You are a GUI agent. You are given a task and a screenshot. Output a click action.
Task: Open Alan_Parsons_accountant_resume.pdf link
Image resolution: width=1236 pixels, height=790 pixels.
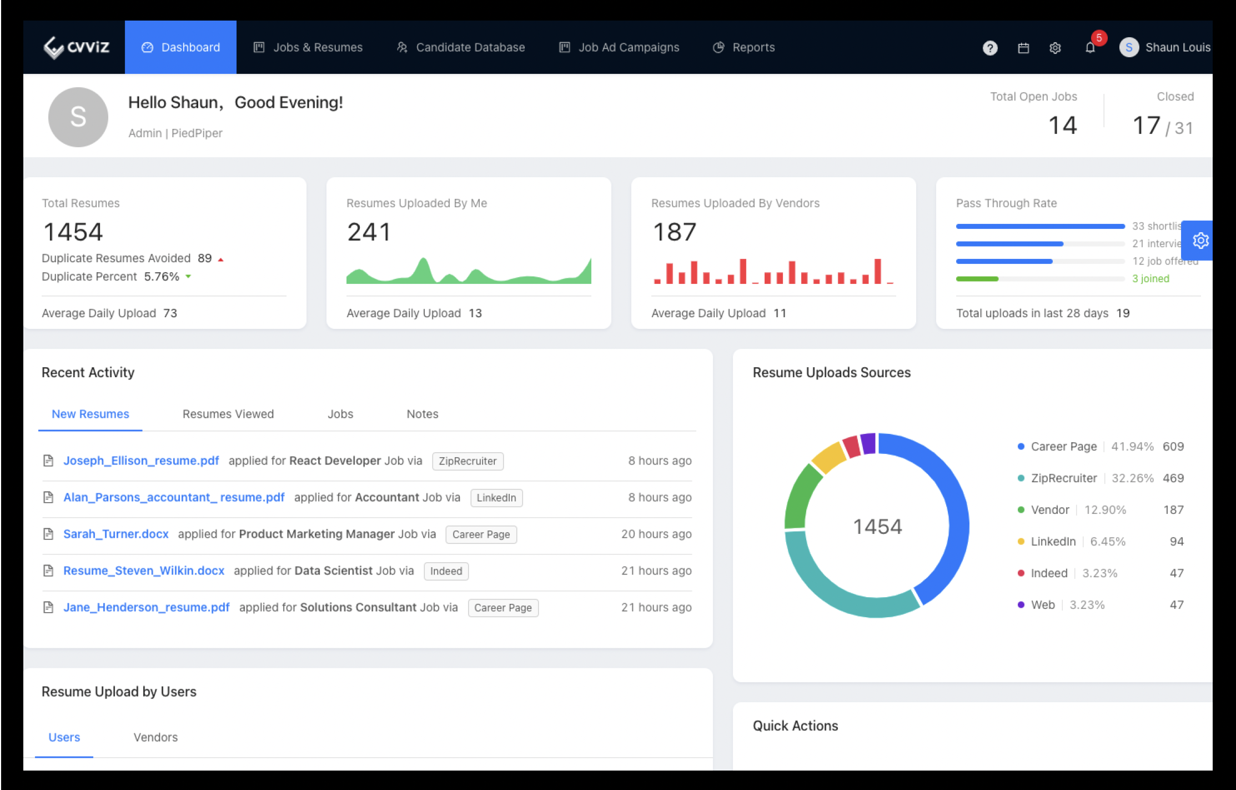pyautogui.click(x=174, y=497)
